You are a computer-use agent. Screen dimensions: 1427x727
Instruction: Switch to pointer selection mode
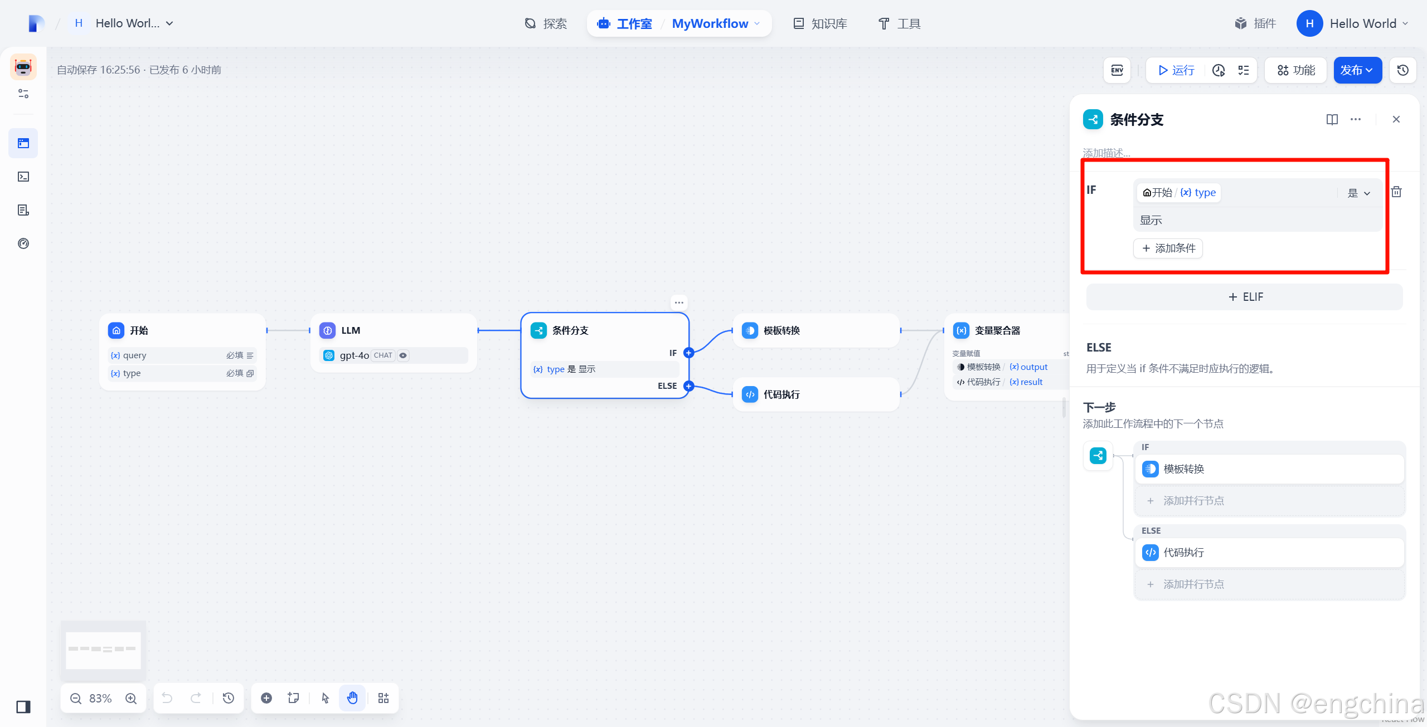[326, 698]
